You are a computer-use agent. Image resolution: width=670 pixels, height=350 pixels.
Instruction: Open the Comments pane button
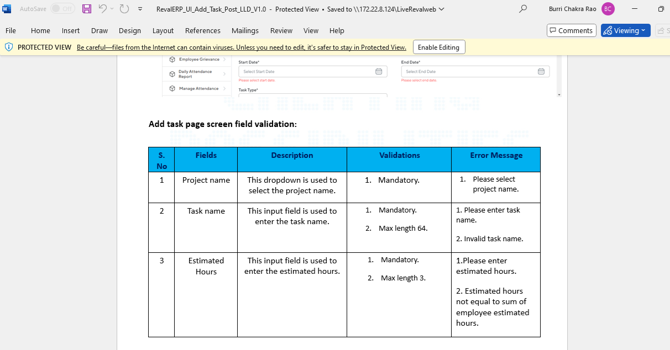(571, 30)
